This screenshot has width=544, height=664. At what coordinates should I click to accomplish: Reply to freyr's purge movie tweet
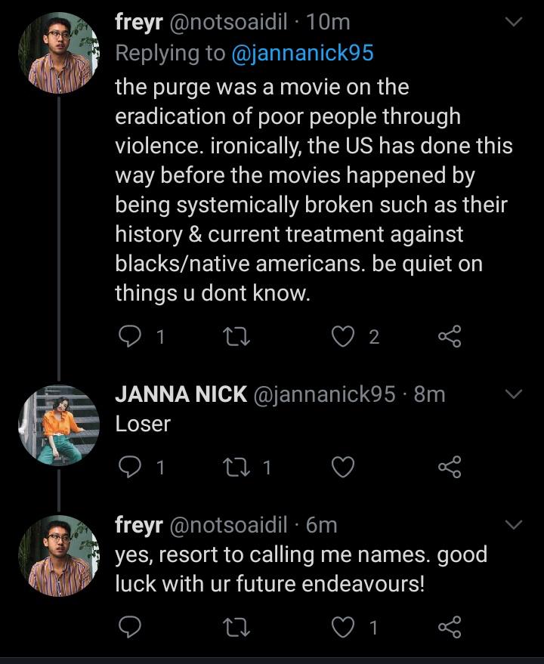(130, 338)
